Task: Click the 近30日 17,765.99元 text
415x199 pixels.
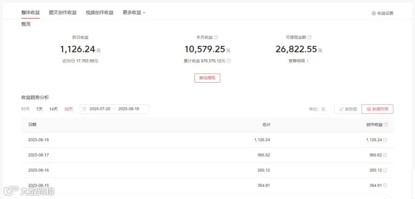Action: click(80, 61)
